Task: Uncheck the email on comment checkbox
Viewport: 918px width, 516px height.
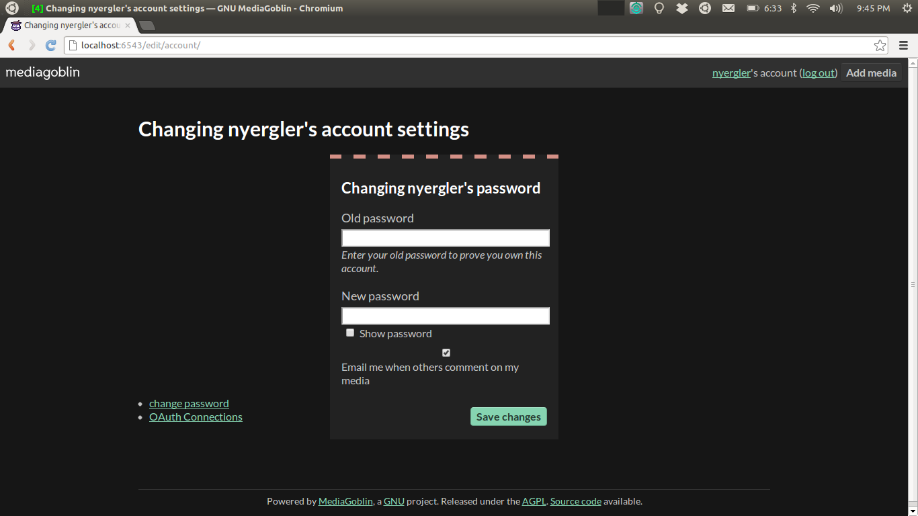Action: point(446,353)
